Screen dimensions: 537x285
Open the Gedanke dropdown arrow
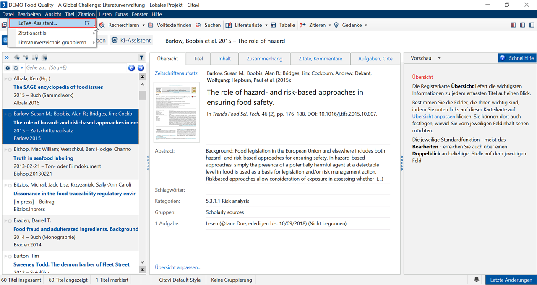366,25
